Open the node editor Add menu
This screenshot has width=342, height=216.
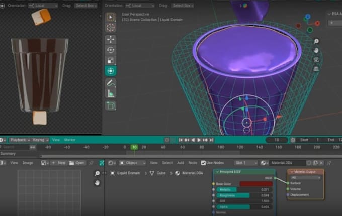[181, 163]
